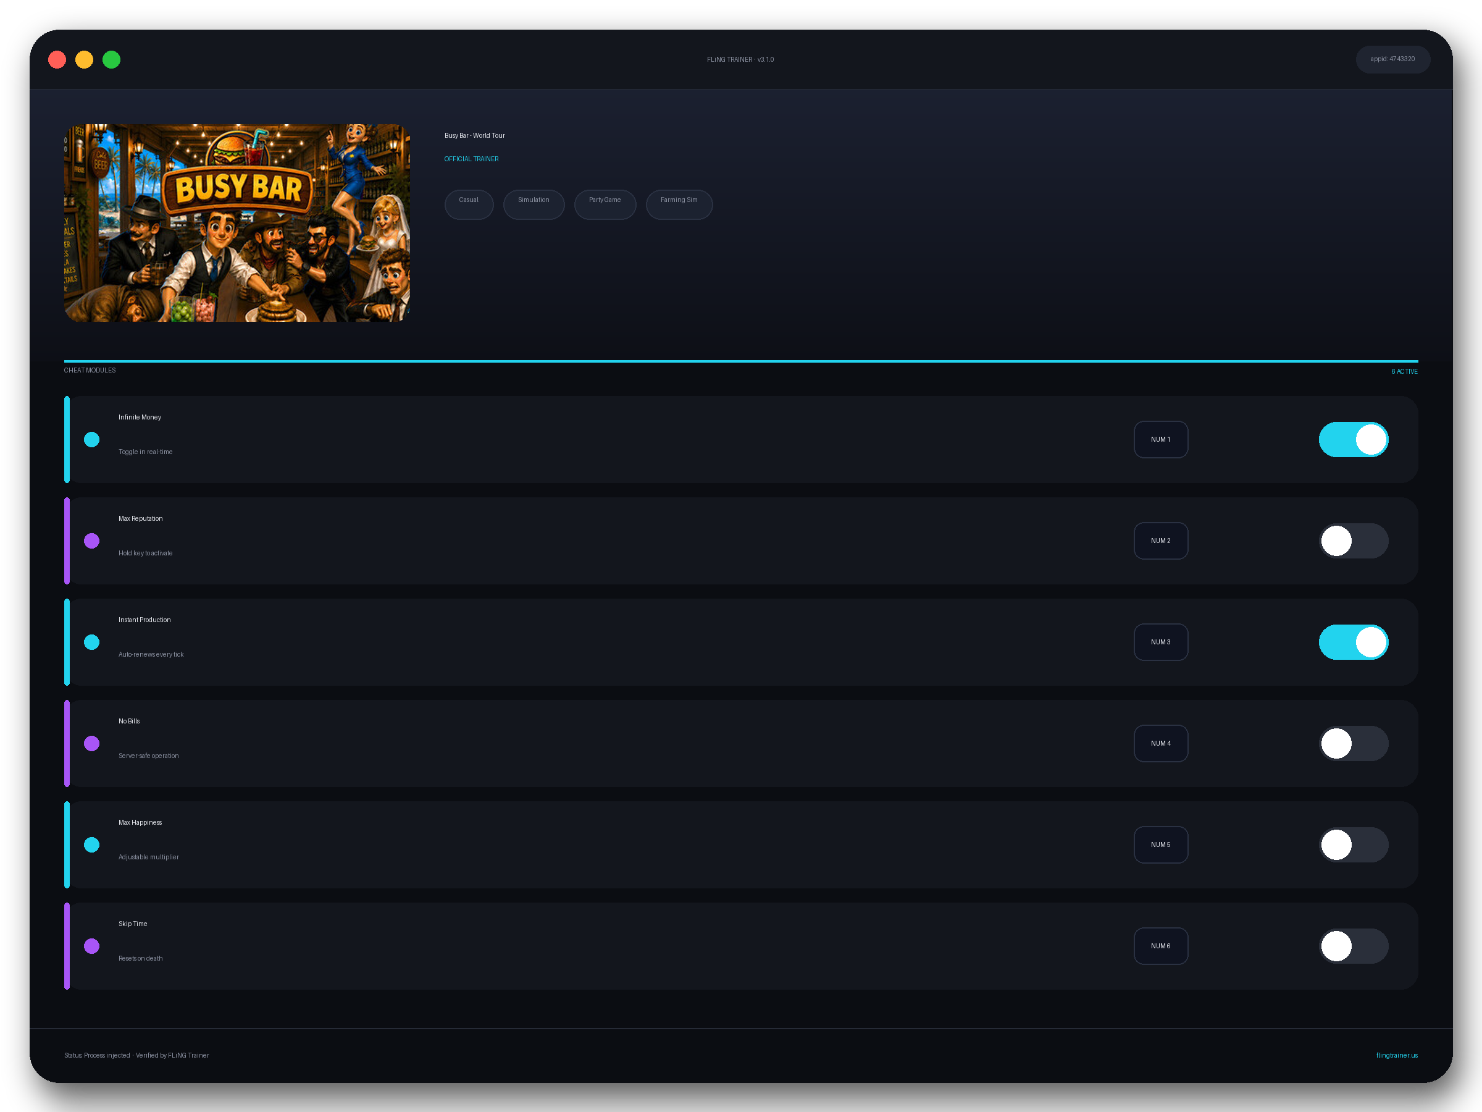Click the Infinite Money module name
The width and height of the screenshot is (1482, 1112).
pos(140,417)
